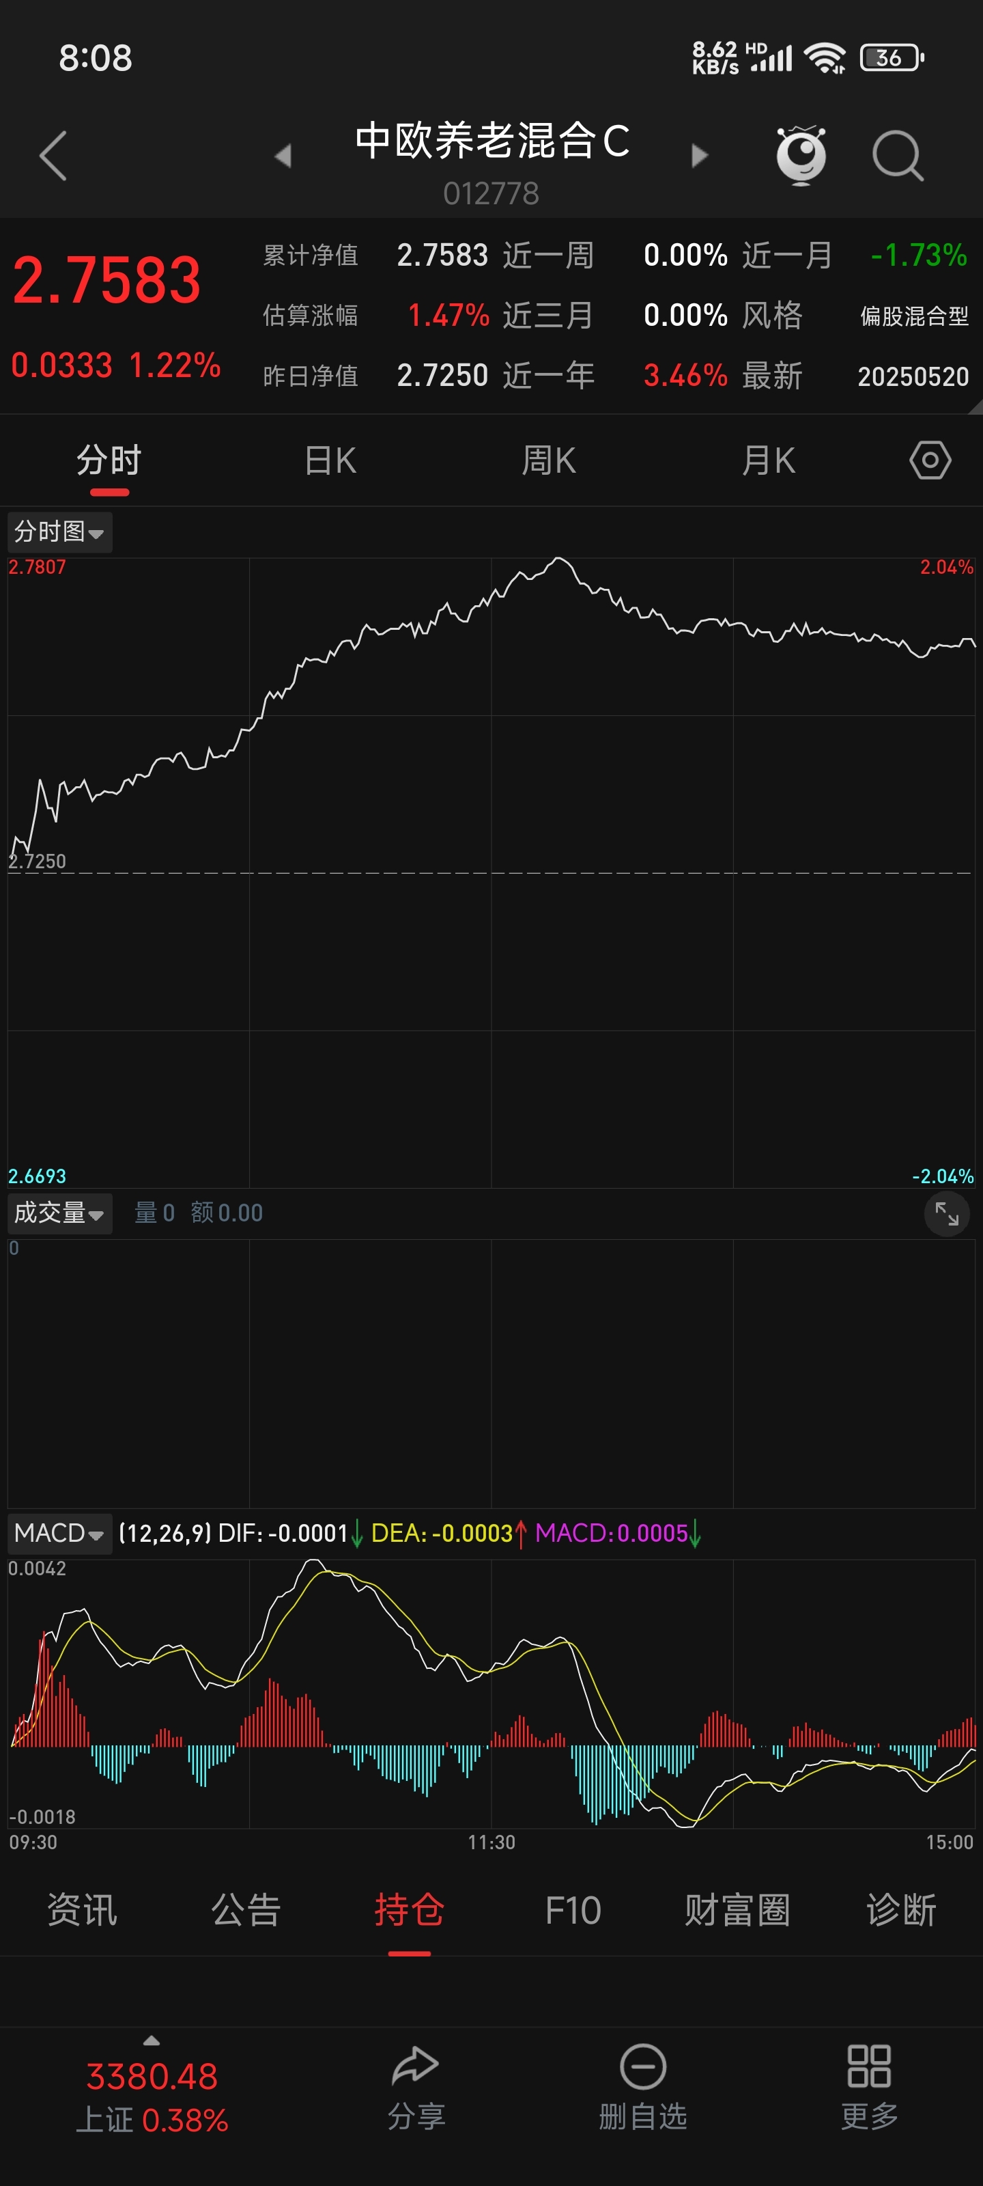Screen dimensions: 983x2186
Task: Tap volume readout 量 0
Action: coord(154,1213)
